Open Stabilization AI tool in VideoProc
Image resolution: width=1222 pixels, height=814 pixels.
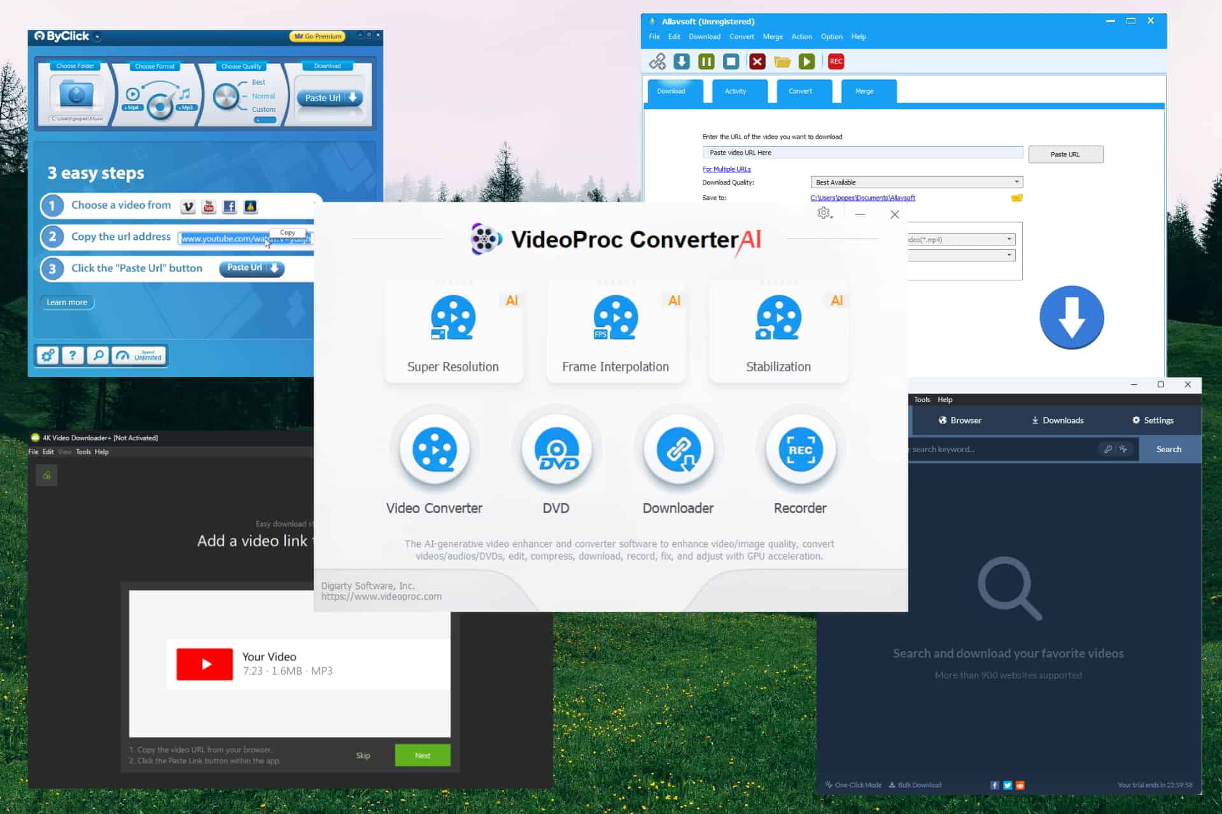778,333
